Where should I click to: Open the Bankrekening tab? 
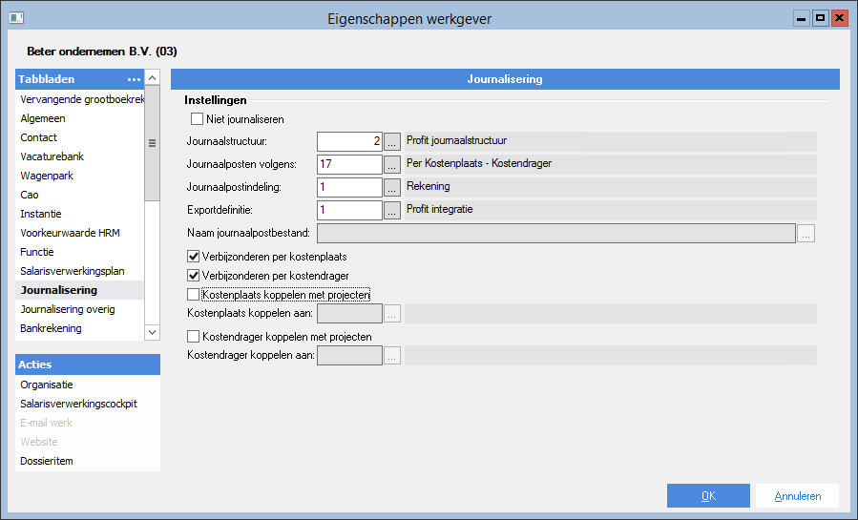(x=80, y=328)
